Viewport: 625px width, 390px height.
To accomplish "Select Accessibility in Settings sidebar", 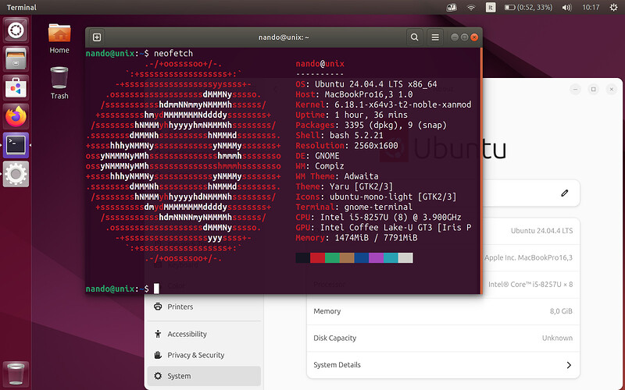I will (204, 334).
